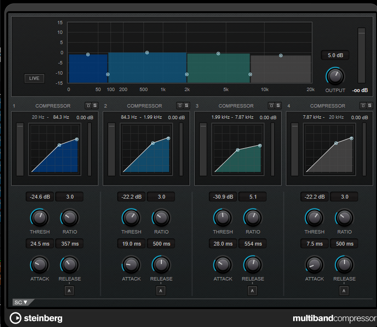Click the Steinberg logo
Viewport: 377px width, 327px height.
(x=36, y=318)
